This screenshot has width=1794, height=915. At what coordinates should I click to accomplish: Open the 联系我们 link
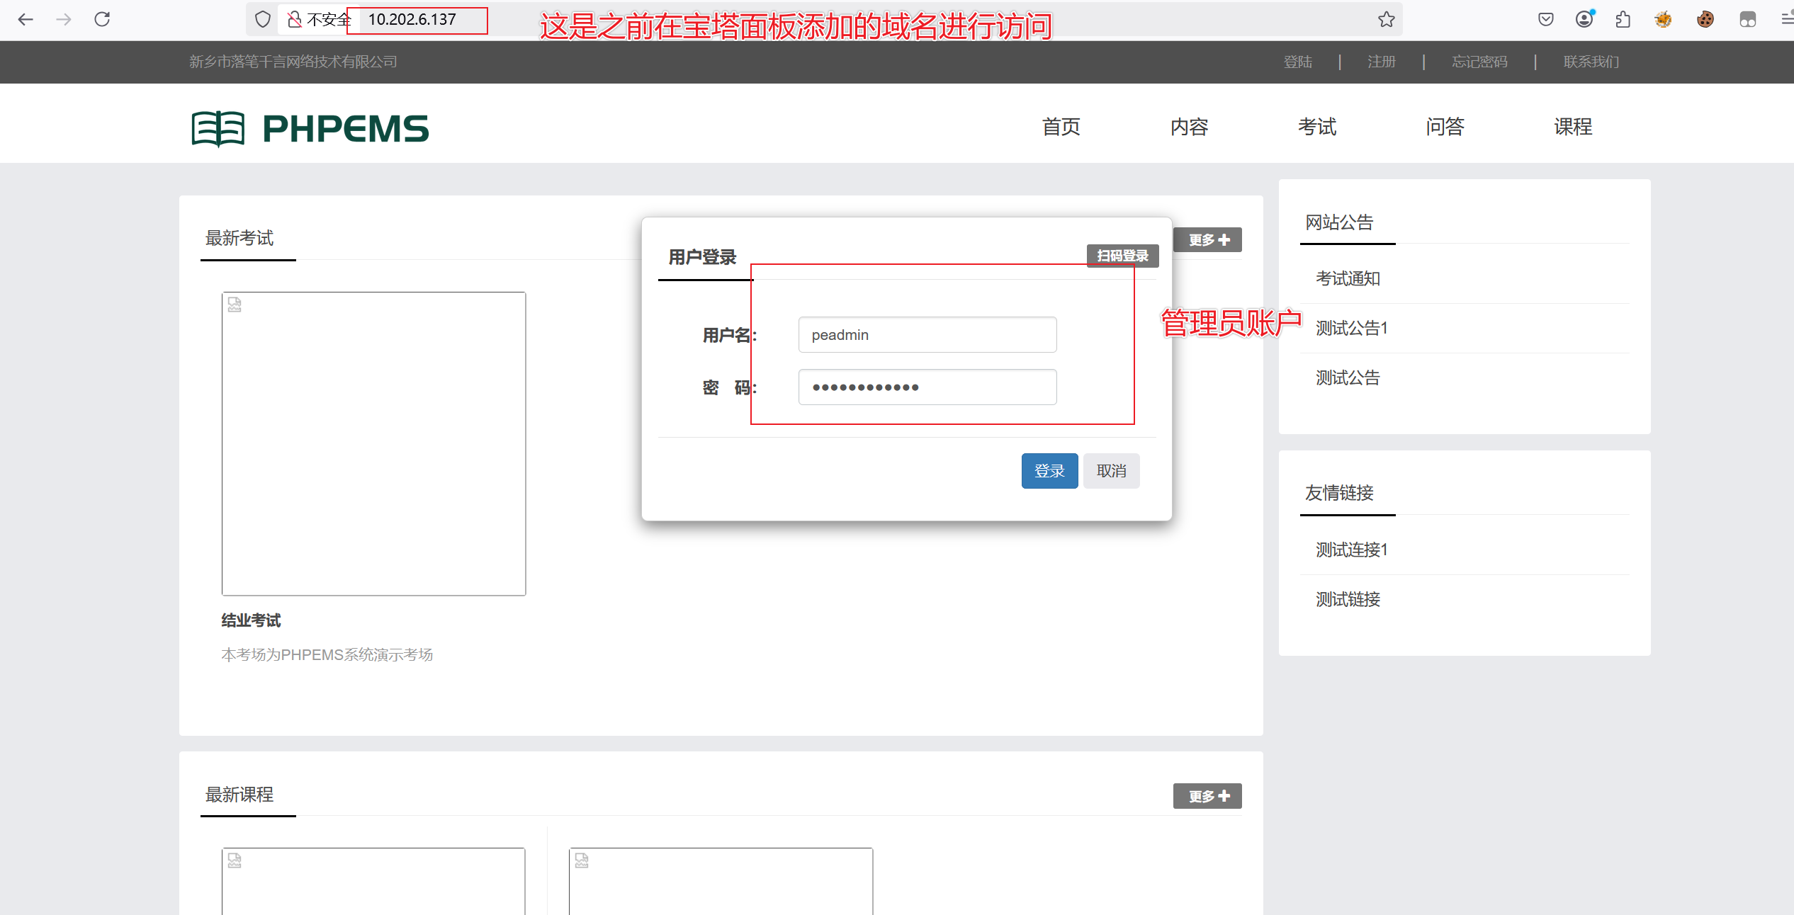[x=1591, y=62]
